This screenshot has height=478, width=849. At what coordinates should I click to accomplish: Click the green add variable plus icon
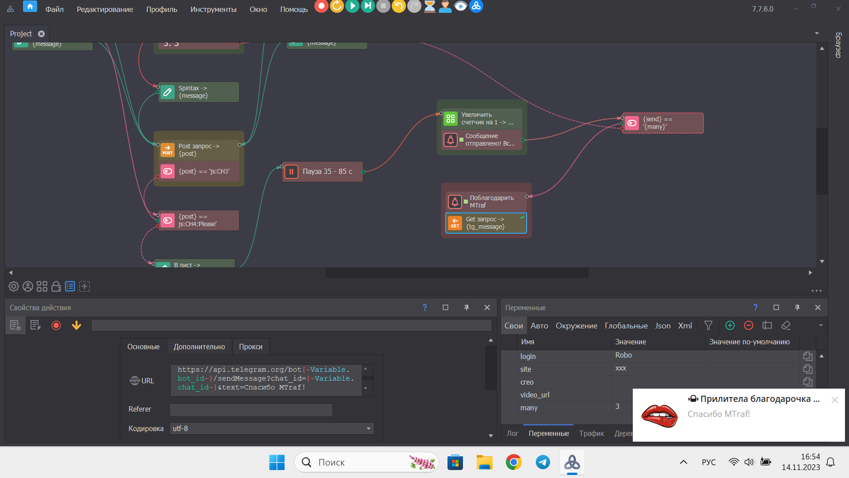pos(730,326)
